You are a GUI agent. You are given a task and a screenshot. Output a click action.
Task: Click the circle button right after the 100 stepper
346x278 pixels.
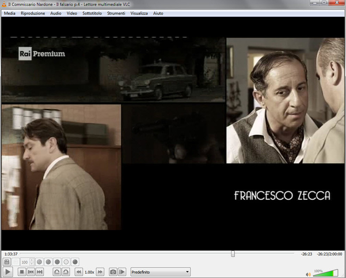pos(39,262)
